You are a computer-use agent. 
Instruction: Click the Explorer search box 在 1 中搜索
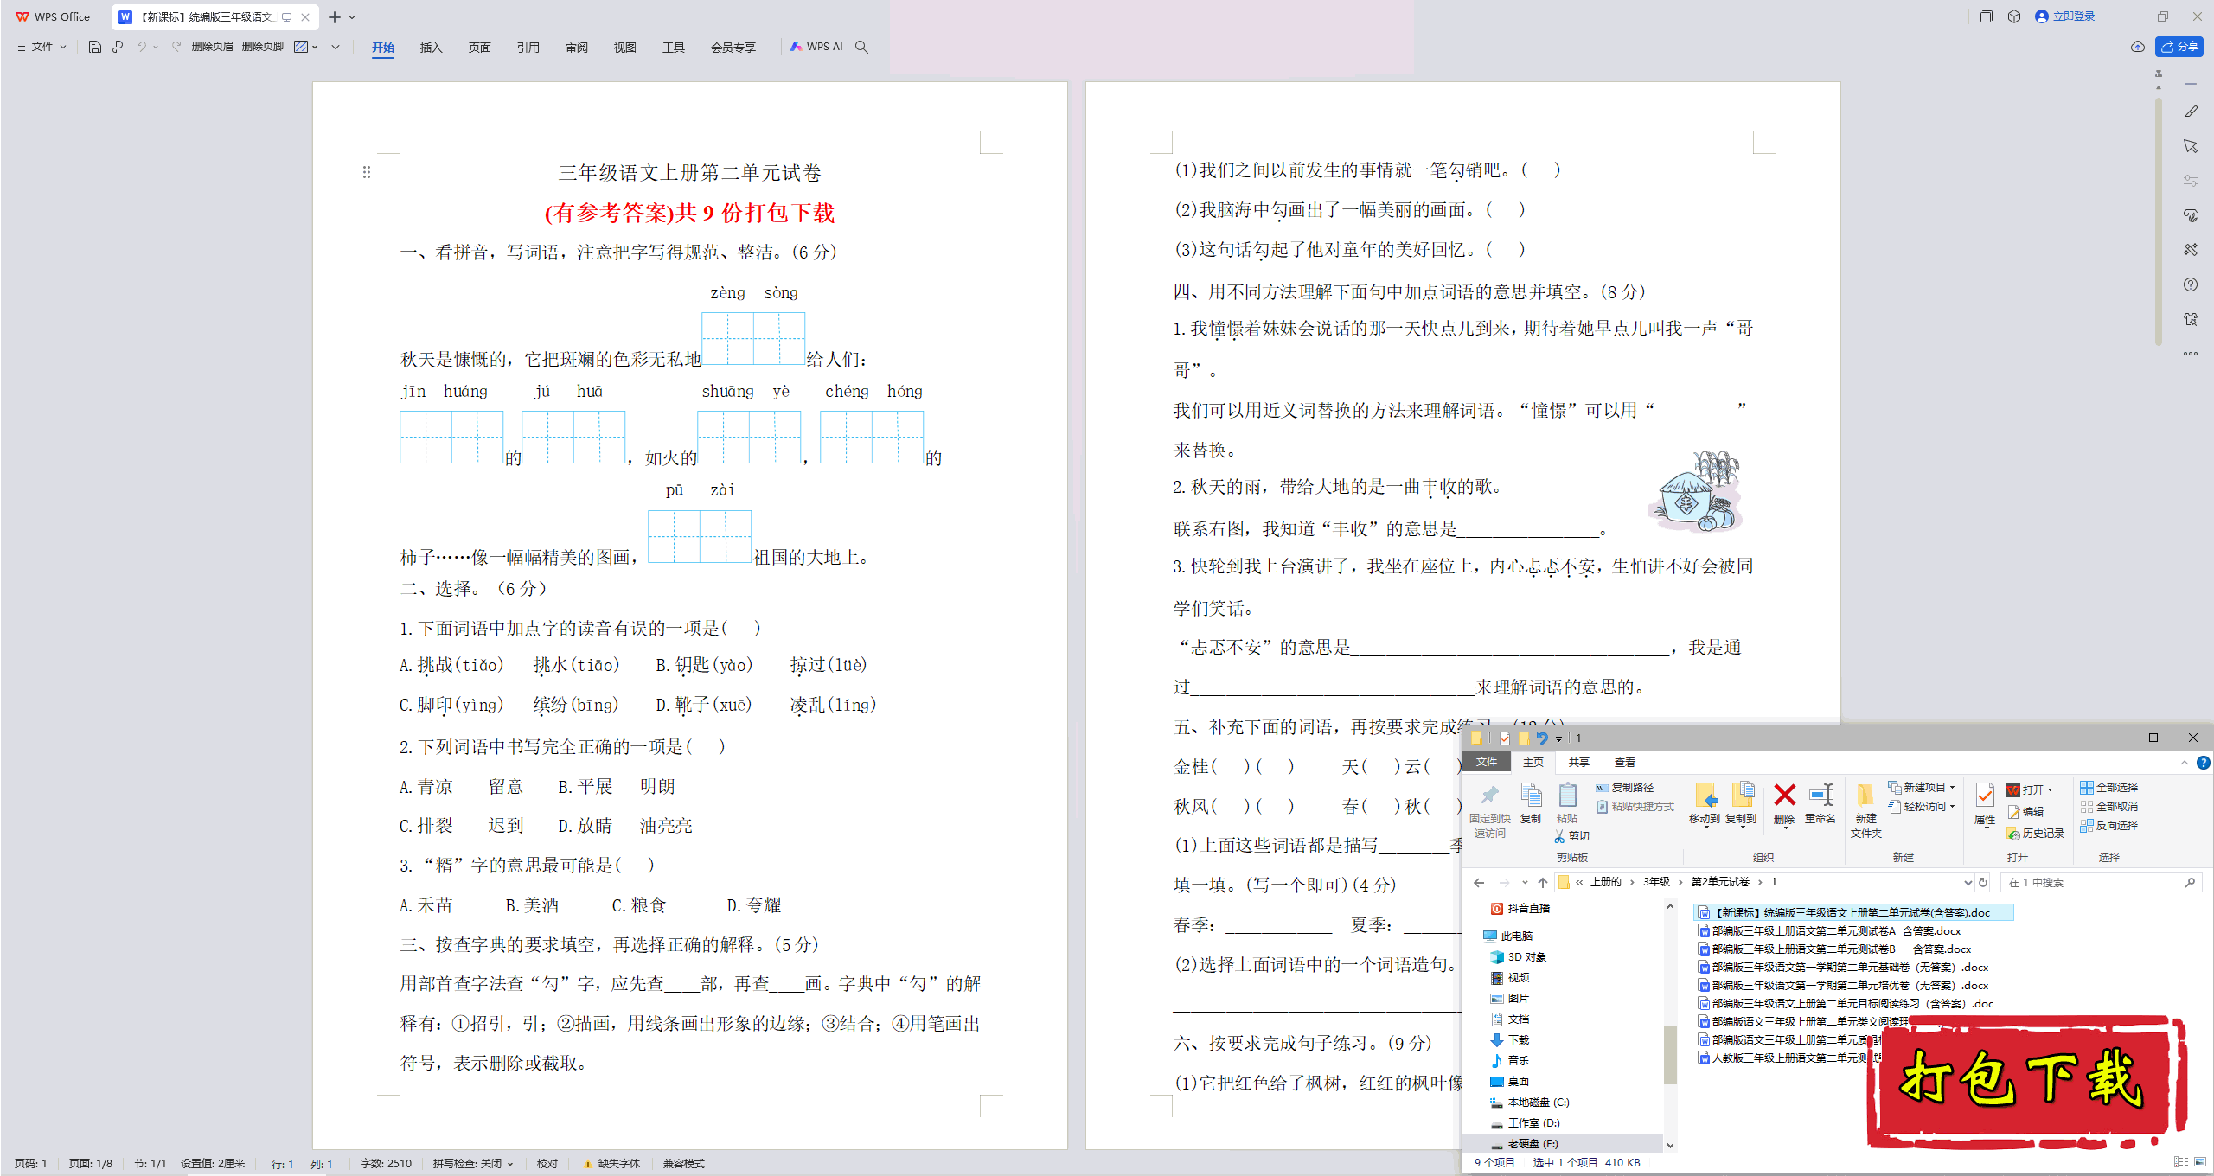2102,883
